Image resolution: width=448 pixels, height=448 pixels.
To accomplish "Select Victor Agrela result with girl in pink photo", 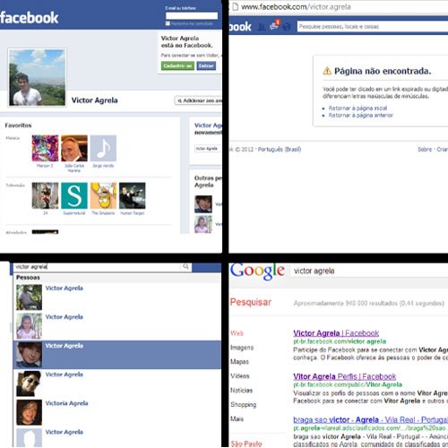I will click(117, 326).
